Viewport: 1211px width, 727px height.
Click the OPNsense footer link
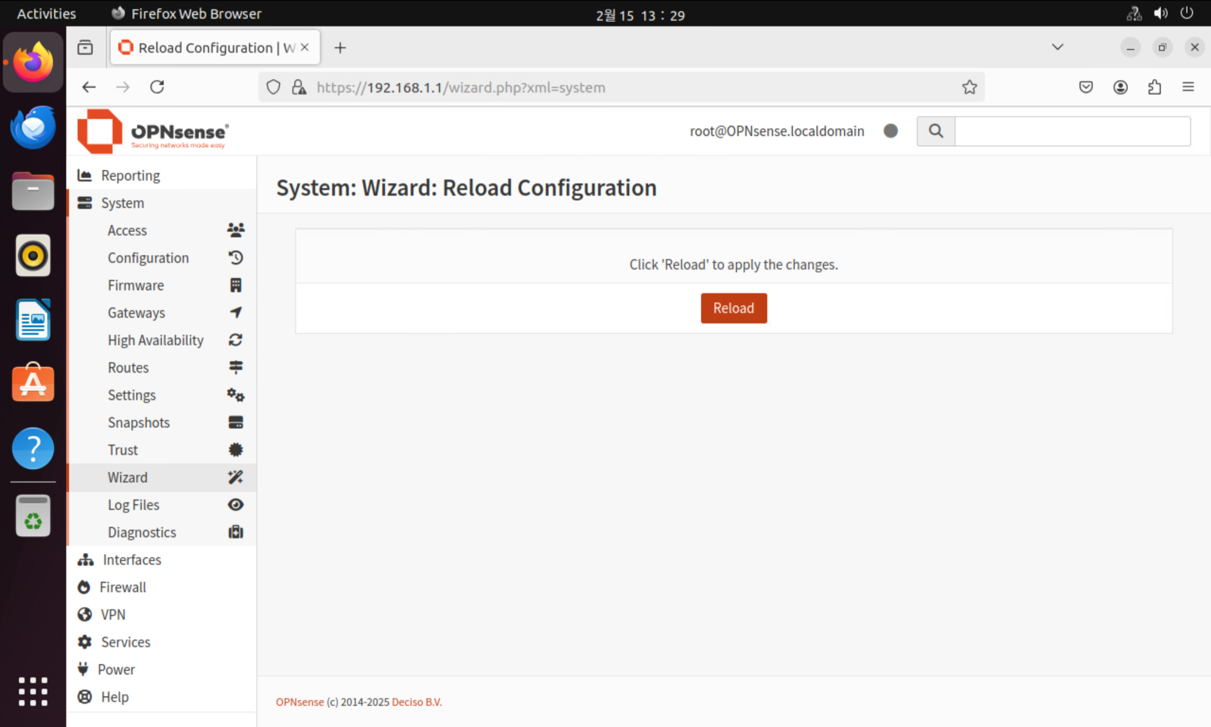(x=299, y=701)
